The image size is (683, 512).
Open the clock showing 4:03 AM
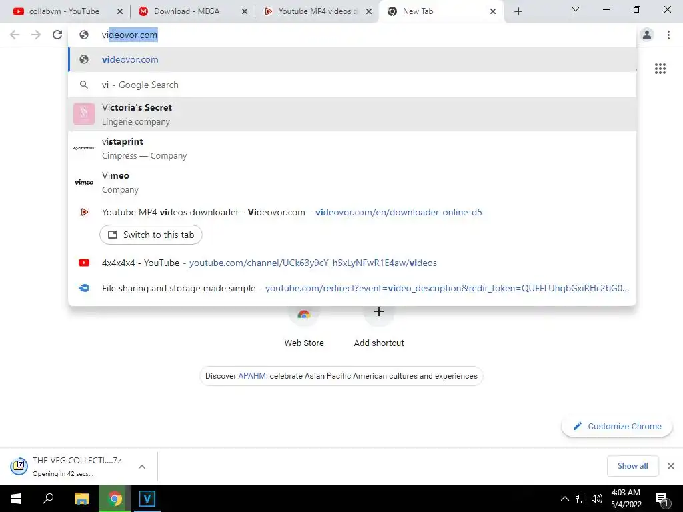pos(626,499)
